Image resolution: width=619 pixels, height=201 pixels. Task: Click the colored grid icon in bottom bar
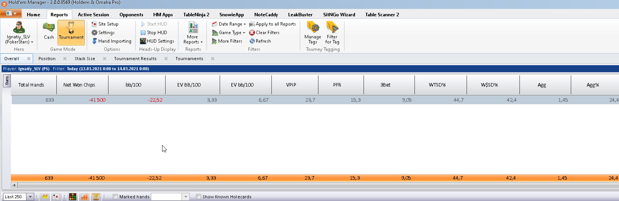pyautogui.click(x=73, y=197)
